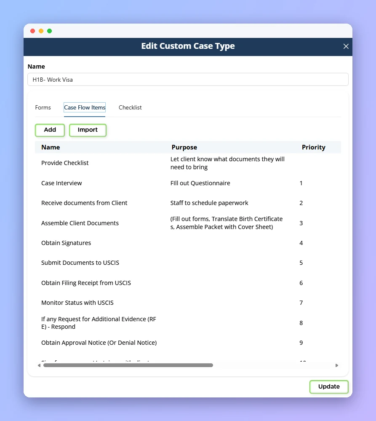
Task: Click the scroll right arrow
Action: coord(337,365)
